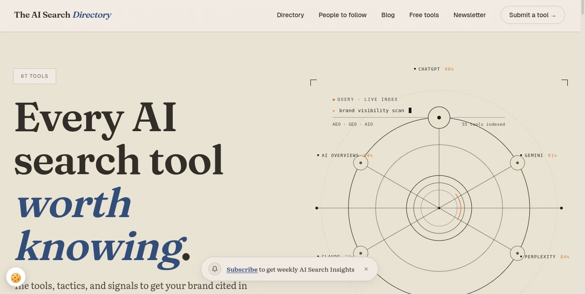Click the AEO · GEO · AIO text
This screenshot has height=294, width=585.
[353, 124]
